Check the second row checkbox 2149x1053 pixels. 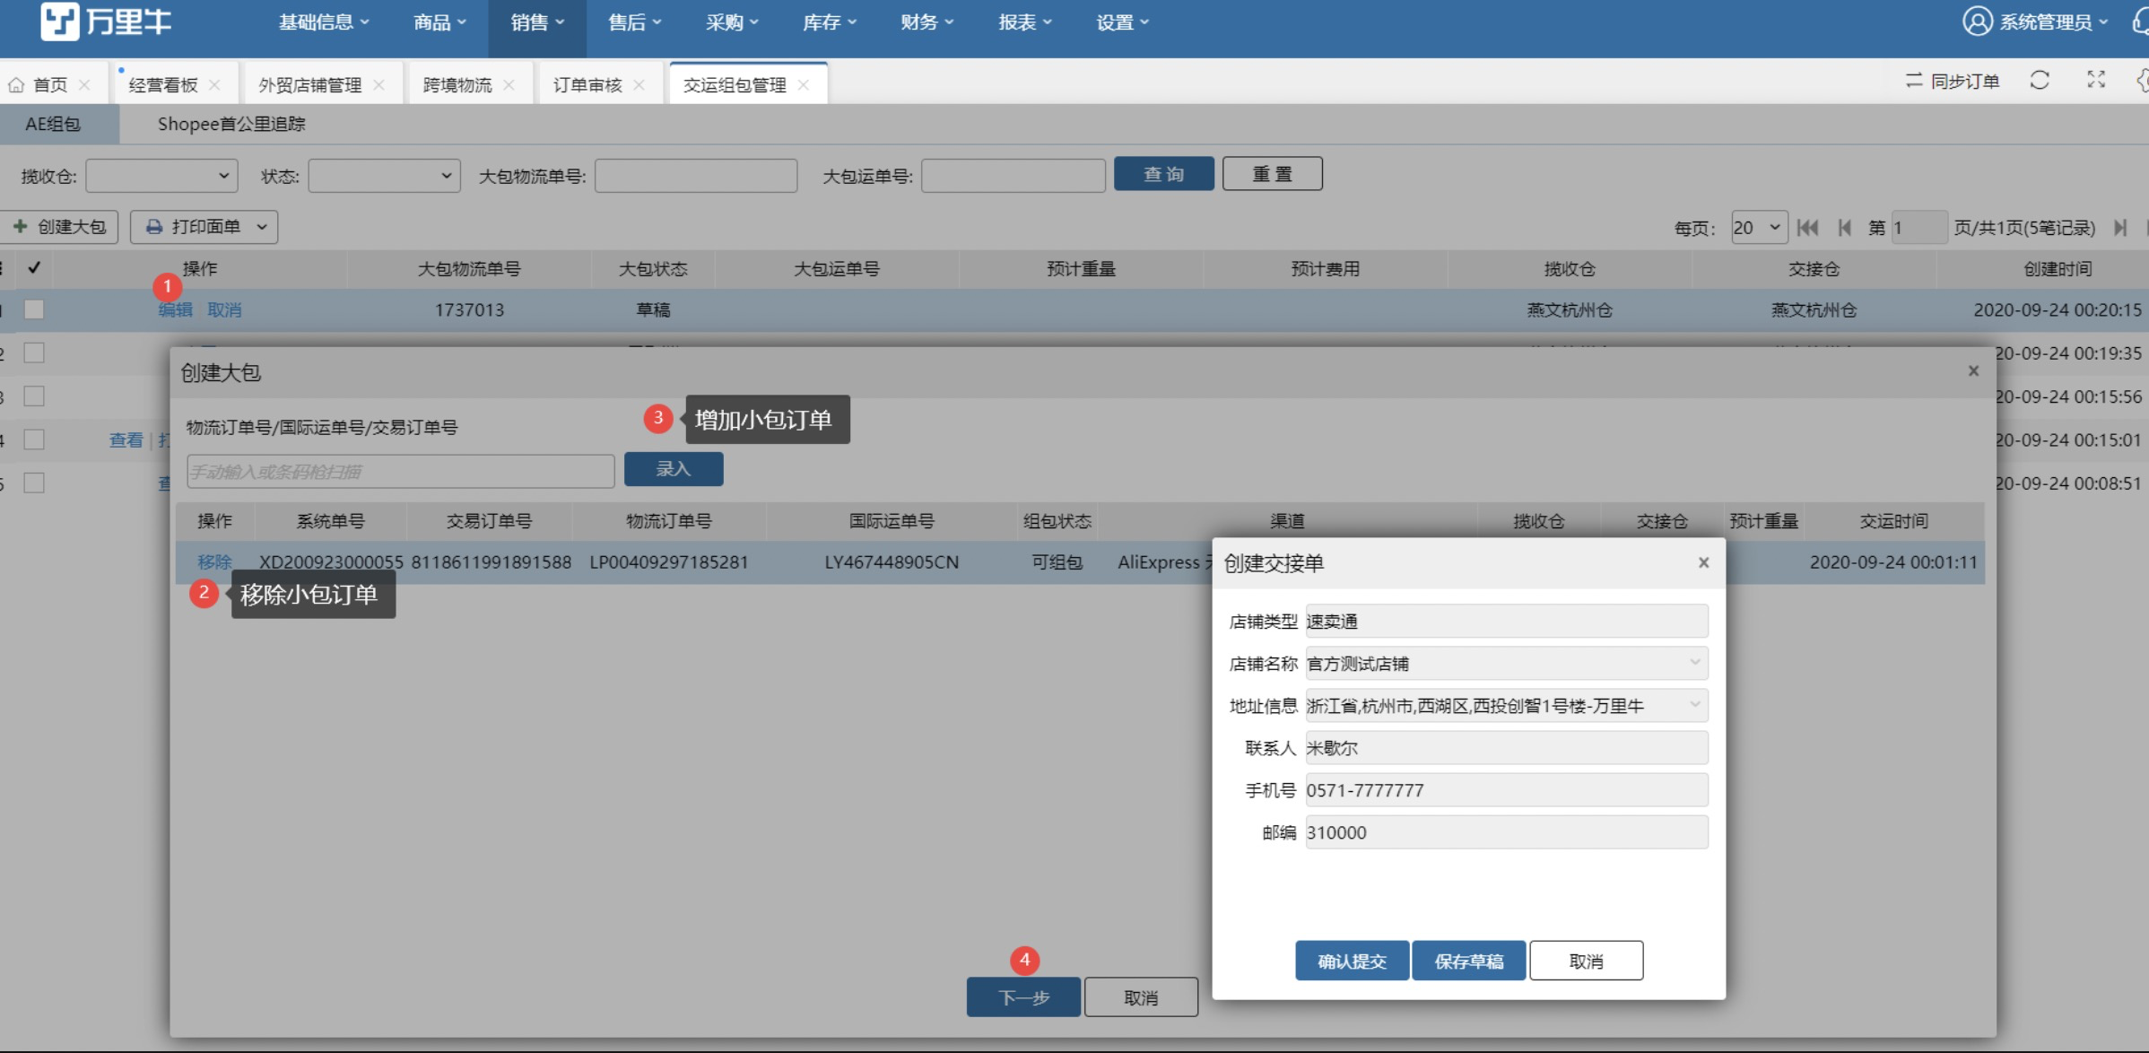(34, 352)
